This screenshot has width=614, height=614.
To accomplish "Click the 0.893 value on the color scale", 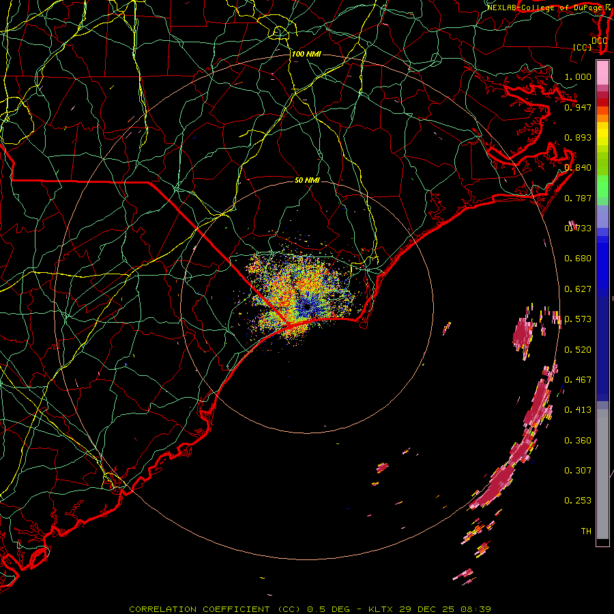I will coord(578,137).
